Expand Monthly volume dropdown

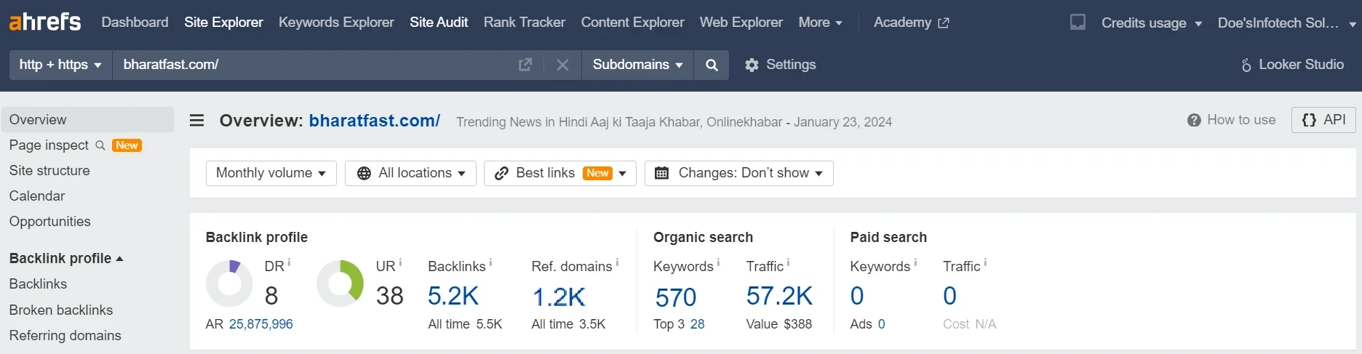[x=271, y=173]
